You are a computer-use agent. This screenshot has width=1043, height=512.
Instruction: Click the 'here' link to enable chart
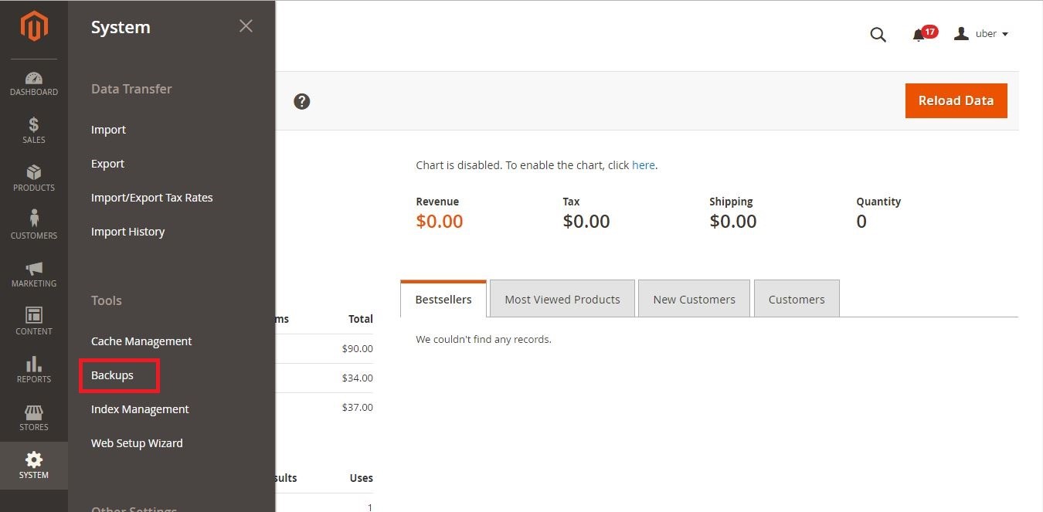tap(643, 165)
